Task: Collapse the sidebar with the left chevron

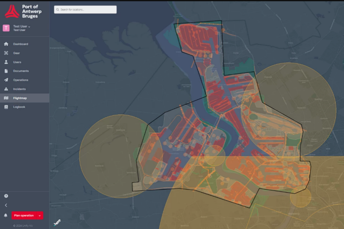Action: point(6,205)
